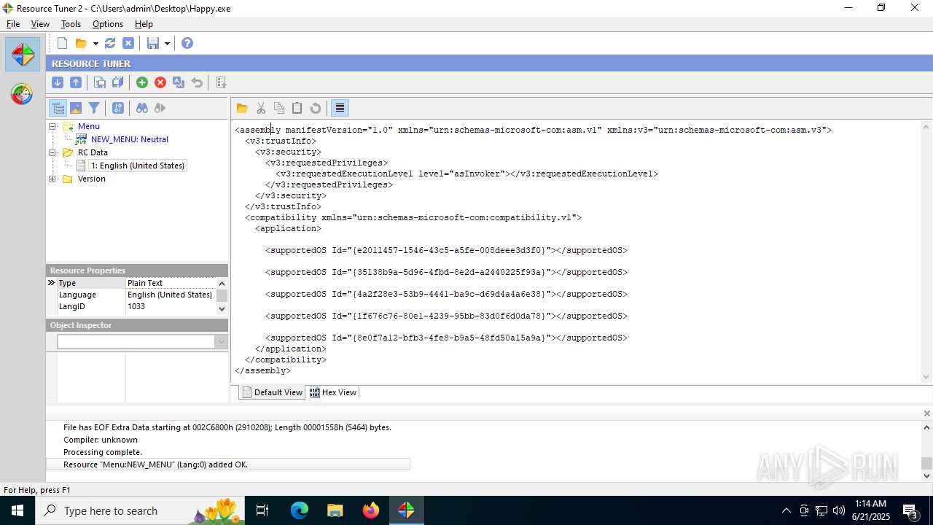933x525 pixels.
Task: Click the Open file folder icon
Action: (81, 43)
